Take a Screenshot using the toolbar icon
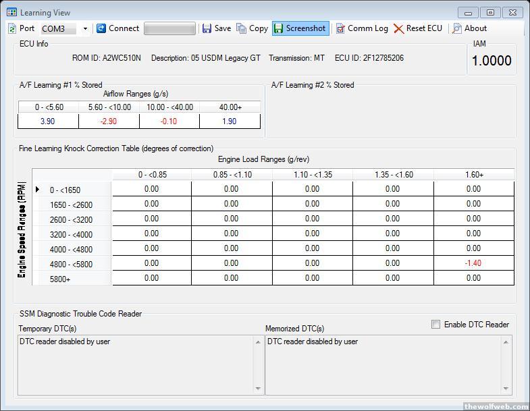This screenshot has height=411, width=530. pyautogui.click(x=278, y=28)
